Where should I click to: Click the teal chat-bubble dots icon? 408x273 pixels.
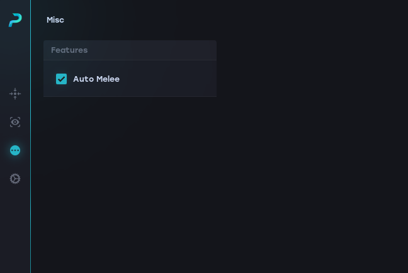point(15,150)
